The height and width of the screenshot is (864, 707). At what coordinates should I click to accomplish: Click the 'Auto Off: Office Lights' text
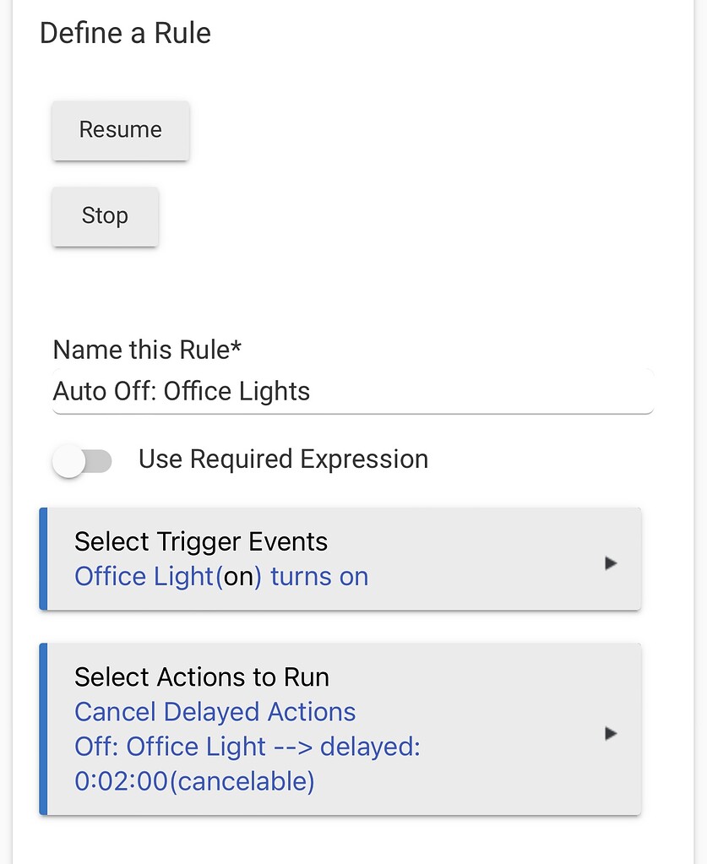pos(182,392)
